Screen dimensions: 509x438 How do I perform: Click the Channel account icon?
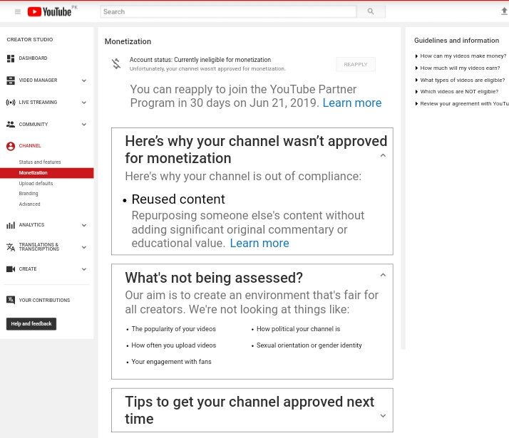pos(11,146)
